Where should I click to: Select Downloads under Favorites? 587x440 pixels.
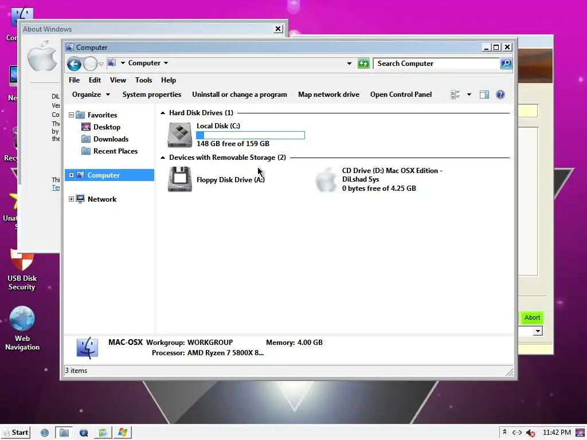click(x=111, y=139)
